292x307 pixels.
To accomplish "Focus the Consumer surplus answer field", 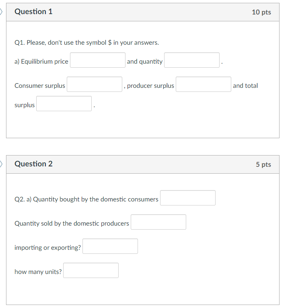I will pos(95,84).
